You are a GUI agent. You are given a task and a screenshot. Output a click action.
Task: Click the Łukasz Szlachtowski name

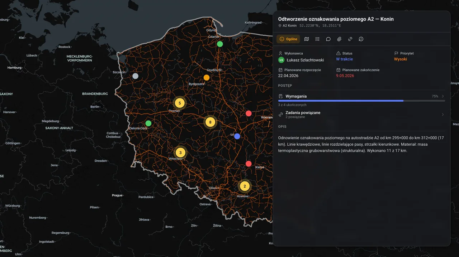[x=305, y=60]
